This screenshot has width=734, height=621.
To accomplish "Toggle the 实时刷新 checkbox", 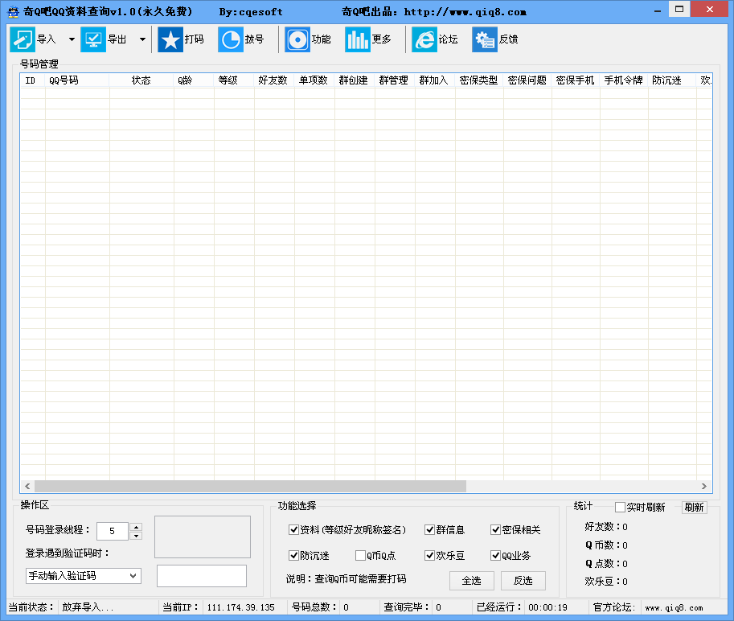I will pos(620,508).
